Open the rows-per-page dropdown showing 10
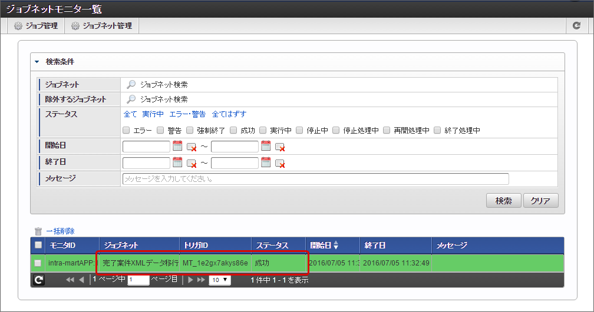Image resolution: width=594 pixels, height=312 pixels. [x=220, y=280]
